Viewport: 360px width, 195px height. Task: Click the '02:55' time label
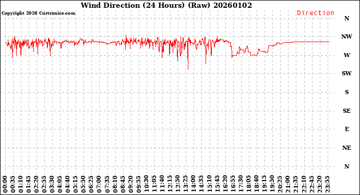(44, 185)
